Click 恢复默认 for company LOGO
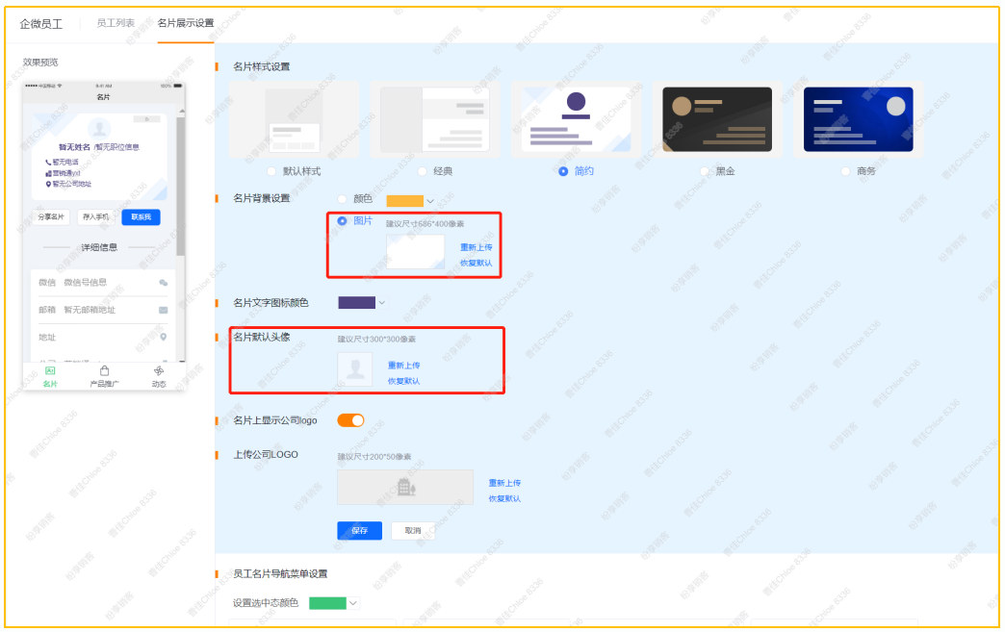The width and height of the screenshot is (1005, 632). (x=505, y=499)
